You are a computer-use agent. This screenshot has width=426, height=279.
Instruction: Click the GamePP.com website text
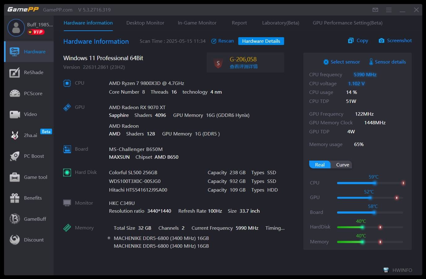(58, 10)
